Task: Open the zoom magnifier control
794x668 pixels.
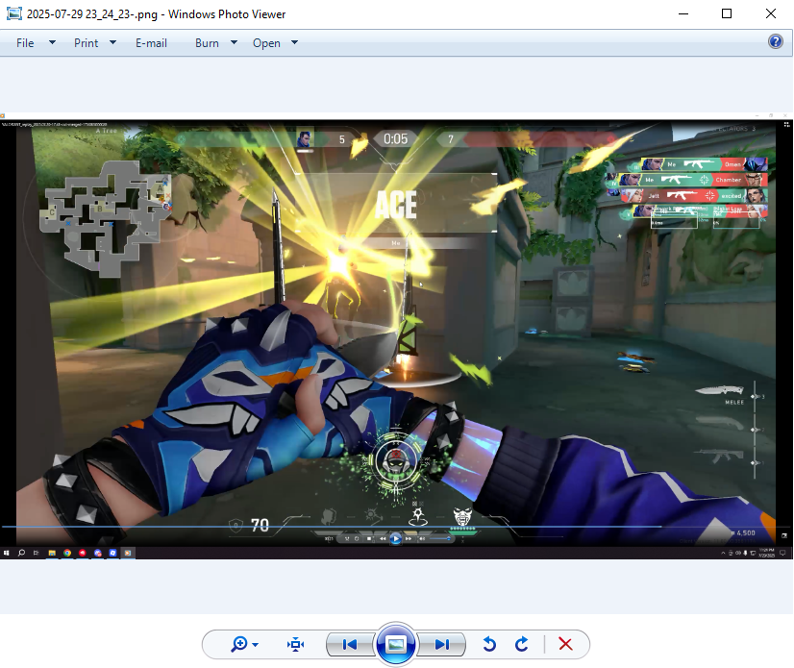Action: pyautogui.click(x=239, y=644)
